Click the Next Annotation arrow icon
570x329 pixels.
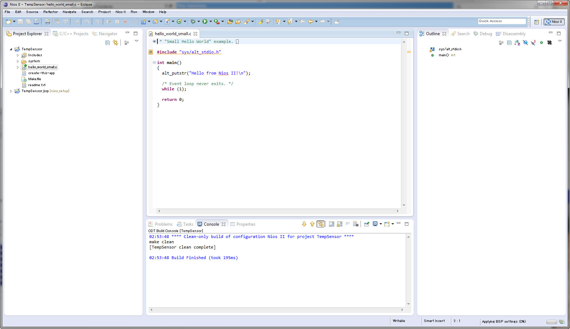click(278, 21)
